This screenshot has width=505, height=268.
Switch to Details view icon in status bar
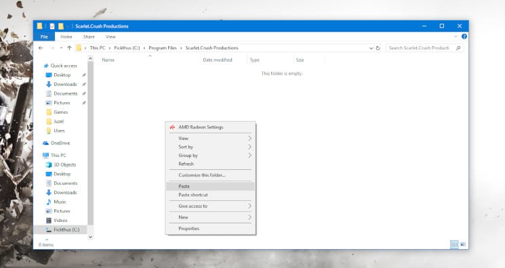[454, 244]
